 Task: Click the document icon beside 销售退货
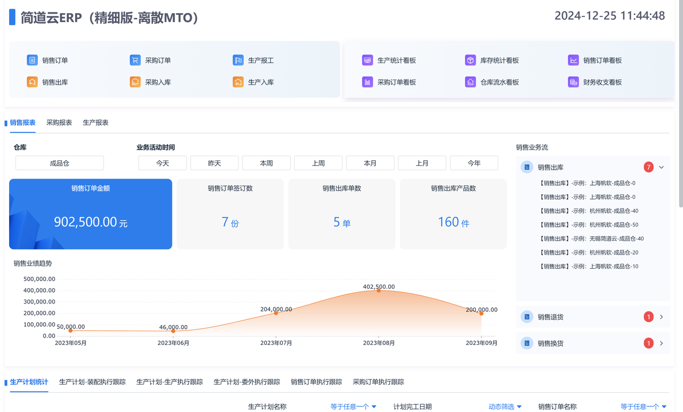527,317
